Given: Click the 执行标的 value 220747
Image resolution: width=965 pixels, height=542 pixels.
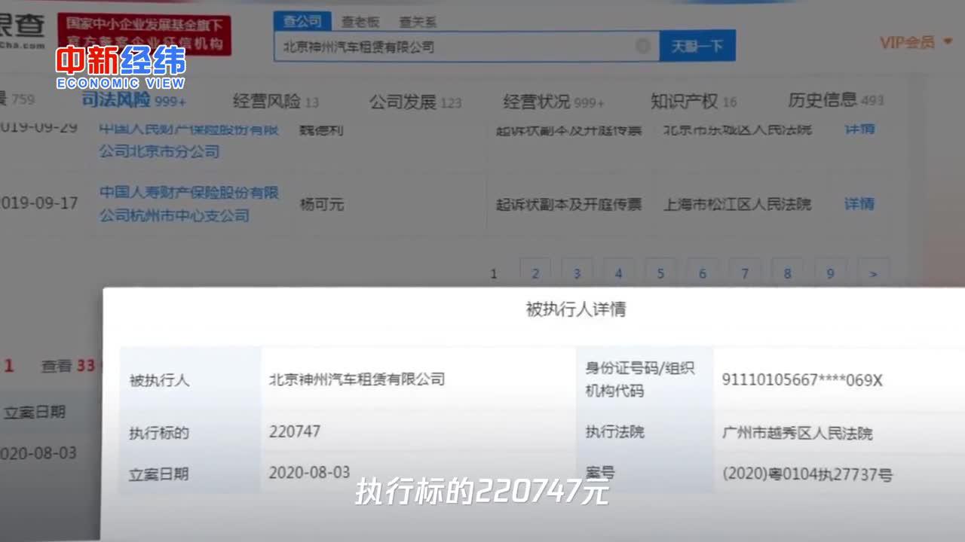Looking at the screenshot, I should pyautogui.click(x=295, y=431).
